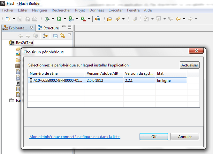Click the yellow Back arrow icon
Viewport: 213px width, 154px height.
pyautogui.click(x=178, y=19)
